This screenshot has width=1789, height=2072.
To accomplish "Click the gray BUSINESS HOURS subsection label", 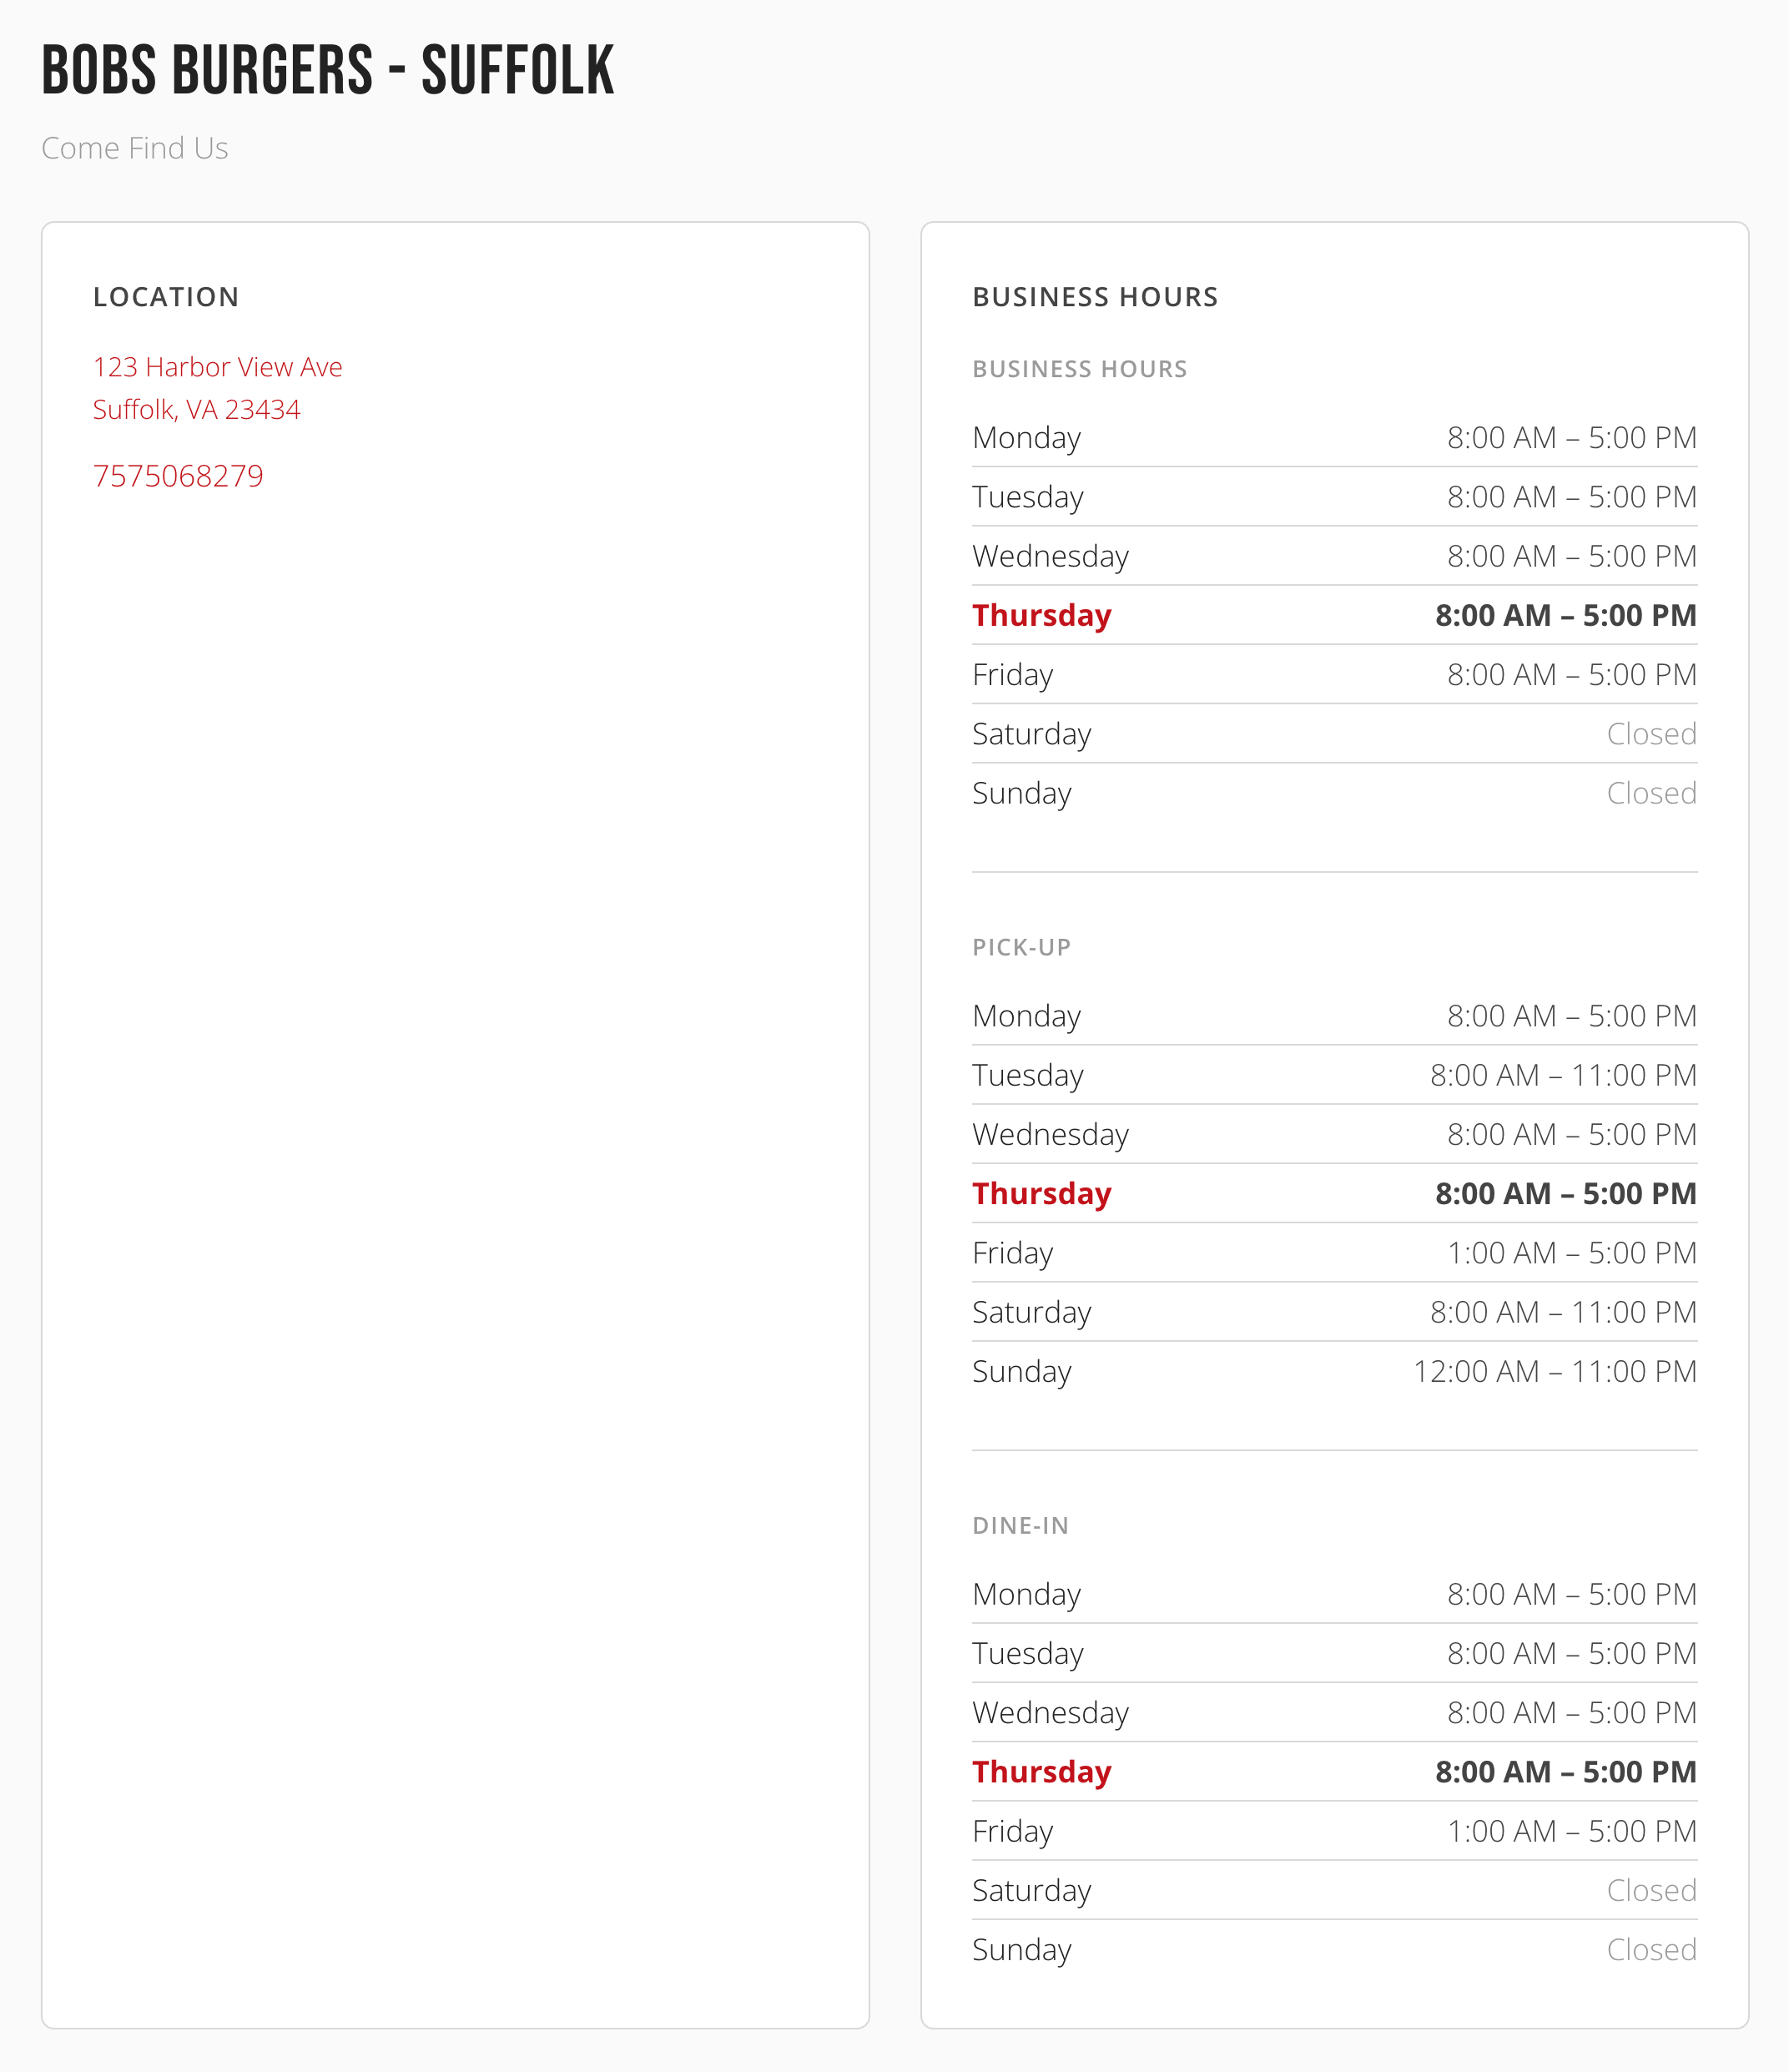I will 1079,369.
